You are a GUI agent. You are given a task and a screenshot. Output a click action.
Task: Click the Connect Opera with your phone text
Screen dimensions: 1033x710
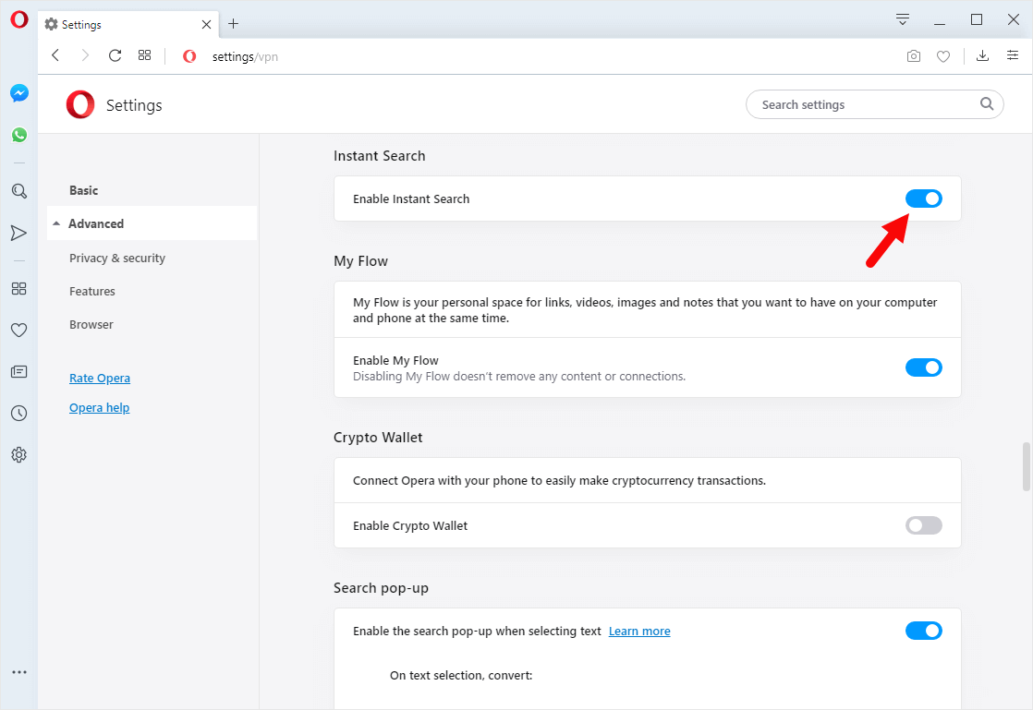pyautogui.click(x=559, y=480)
